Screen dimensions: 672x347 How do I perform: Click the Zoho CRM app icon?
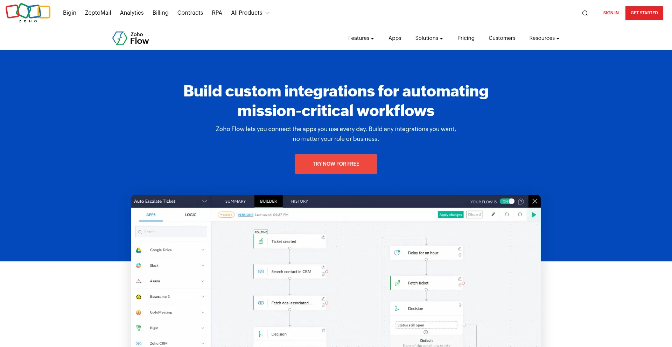[139, 344]
